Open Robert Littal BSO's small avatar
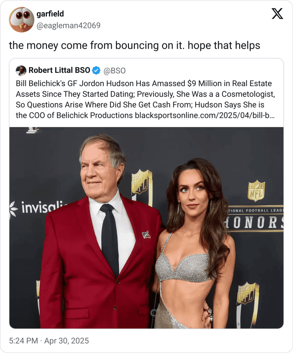Viewport: 293px width, 353px height. (21, 70)
